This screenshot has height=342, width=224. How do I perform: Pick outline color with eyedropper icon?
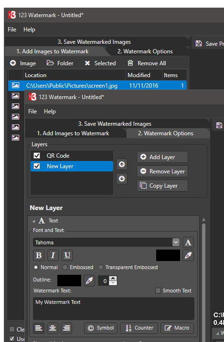click(x=89, y=281)
